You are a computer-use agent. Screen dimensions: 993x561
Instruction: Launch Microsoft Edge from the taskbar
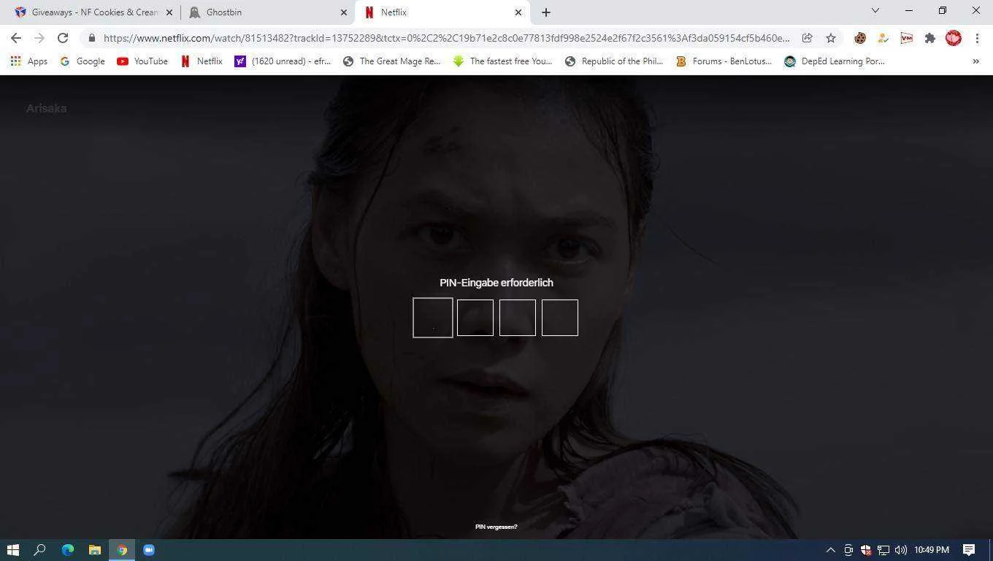click(68, 550)
